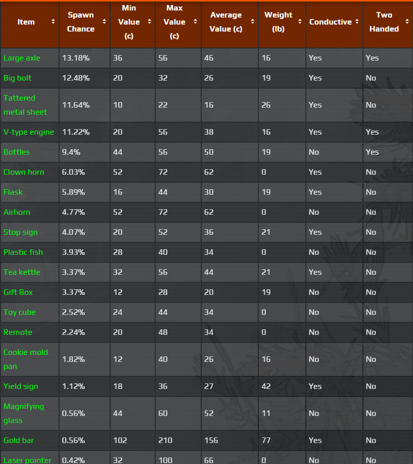Open the Clown horn link
The height and width of the screenshot is (464, 413).
[24, 172]
